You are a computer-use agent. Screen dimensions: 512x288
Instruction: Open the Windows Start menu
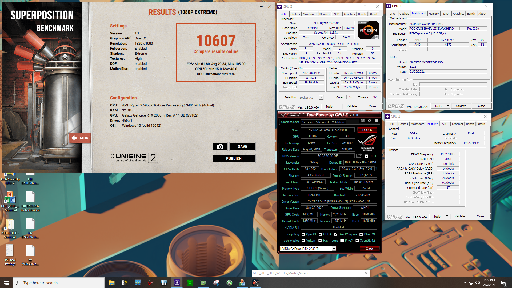click(x=6, y=283)
